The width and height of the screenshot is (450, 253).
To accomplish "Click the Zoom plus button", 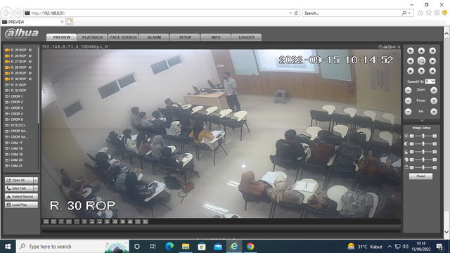I will point(434,91).
